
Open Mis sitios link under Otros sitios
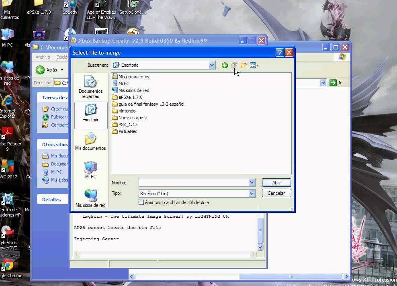pos(56,180)
